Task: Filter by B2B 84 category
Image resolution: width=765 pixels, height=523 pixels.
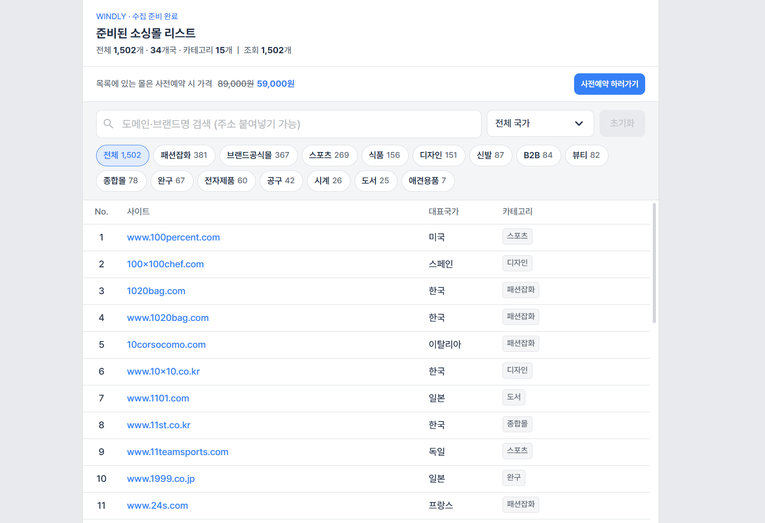Action: pos(538,156)
